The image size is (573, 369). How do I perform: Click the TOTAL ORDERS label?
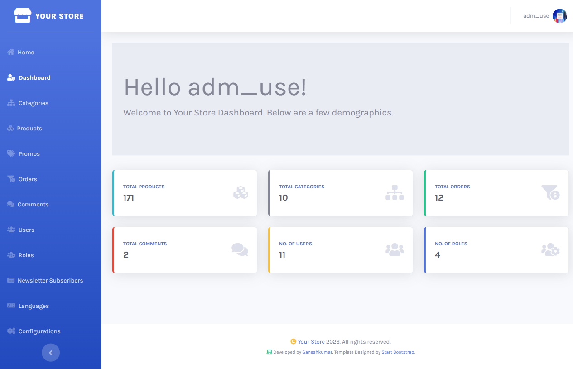[x=453, y=187]
